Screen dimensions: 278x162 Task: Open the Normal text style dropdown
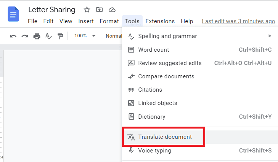tap(114, 36)
